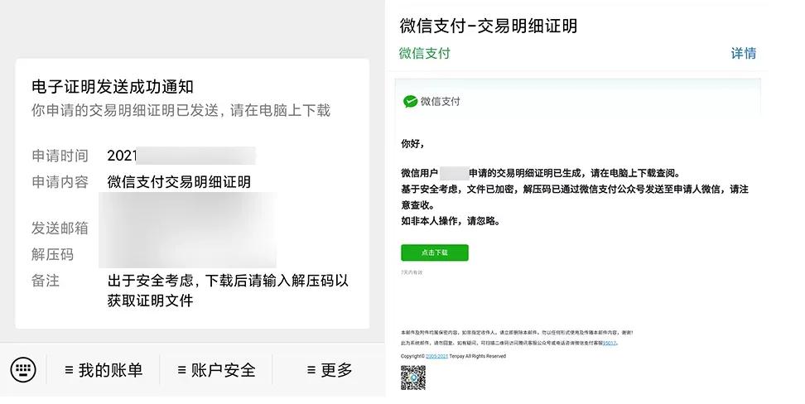This screenshot has height=404, width=805.
Task: Open the 电子证明发送成功通知 message card title
Action: 113,87
